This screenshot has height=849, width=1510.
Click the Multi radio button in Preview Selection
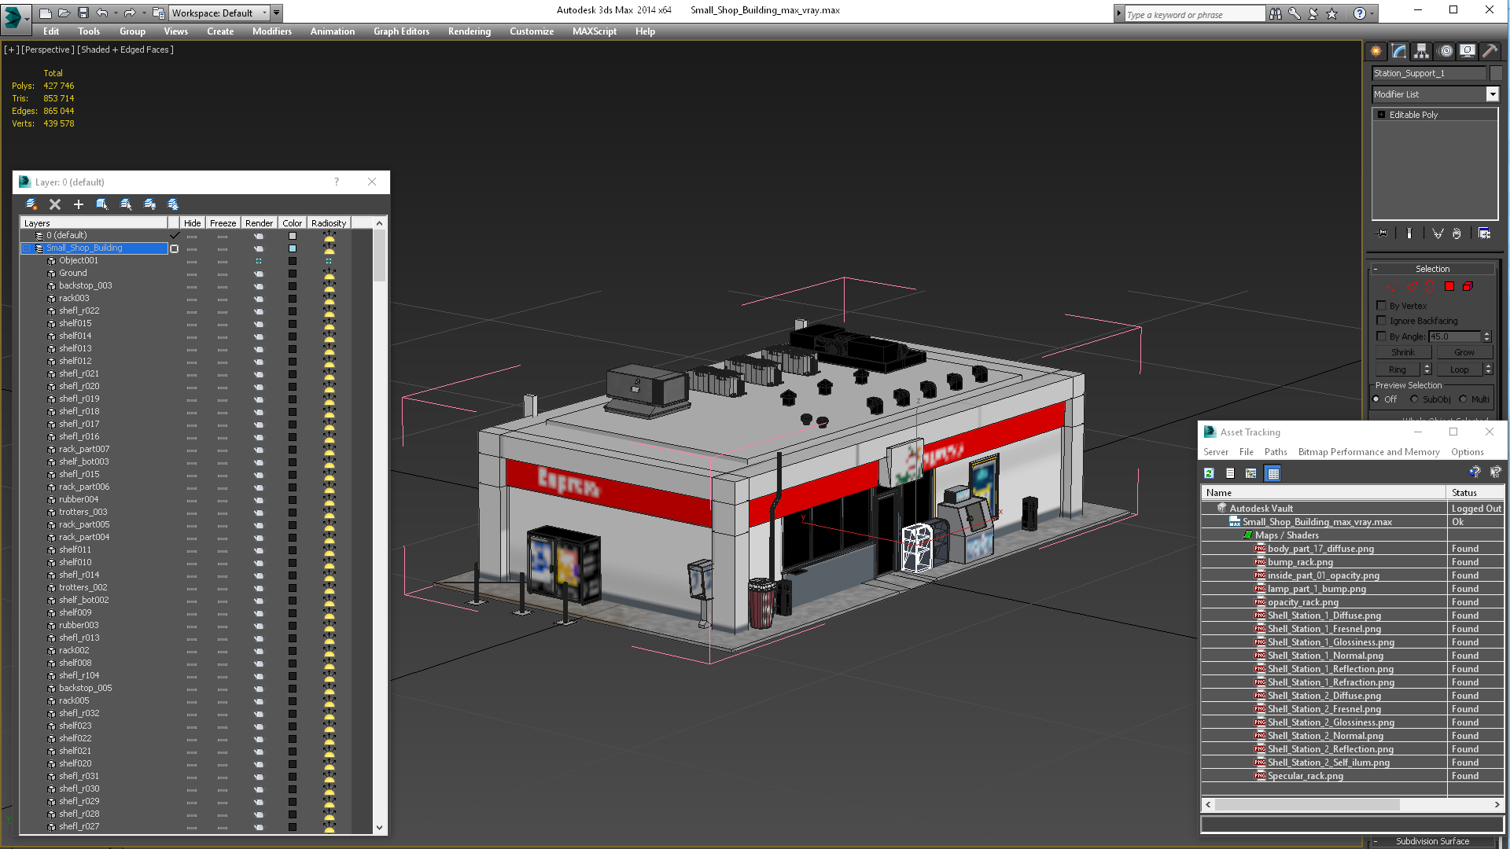[1467, 399]
